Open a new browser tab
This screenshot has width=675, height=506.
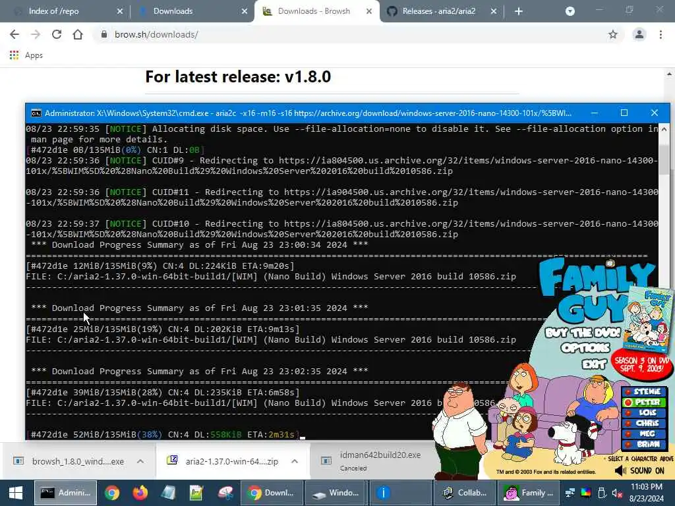point(519,11)
